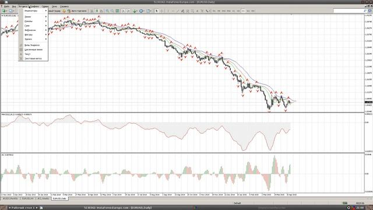Click the zoom out magnifier icon

[x=112, y=10]
